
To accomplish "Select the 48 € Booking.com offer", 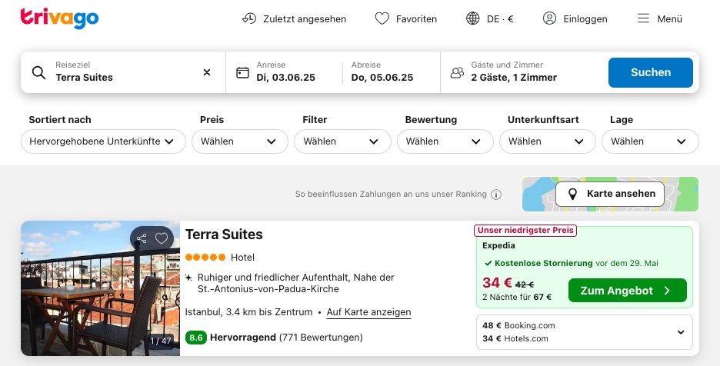I will [518, 325].
